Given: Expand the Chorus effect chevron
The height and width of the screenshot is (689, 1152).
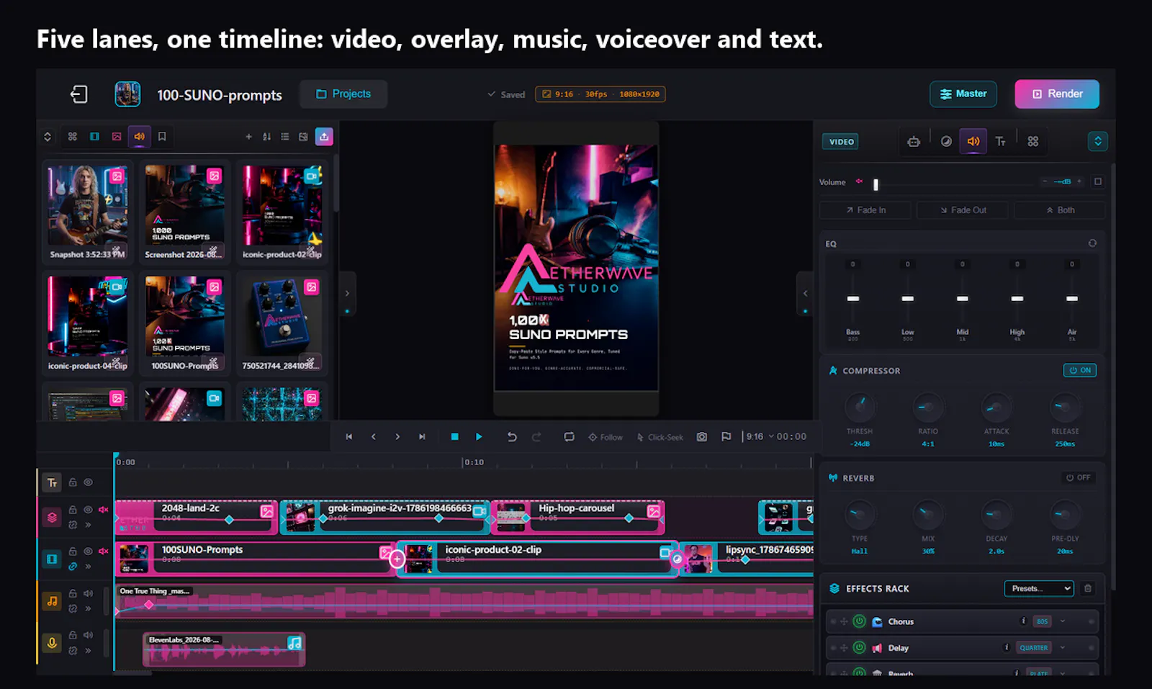Looking at the screenshot, I should pos(1062,621).
